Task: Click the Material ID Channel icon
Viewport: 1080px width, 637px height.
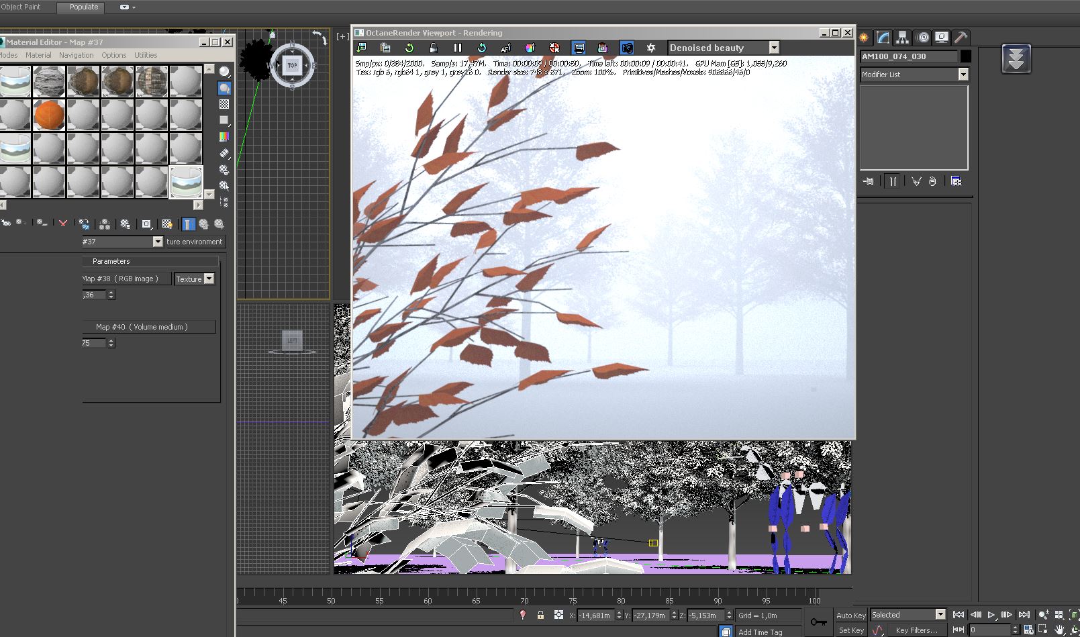Action: click(x=146, y=224)
